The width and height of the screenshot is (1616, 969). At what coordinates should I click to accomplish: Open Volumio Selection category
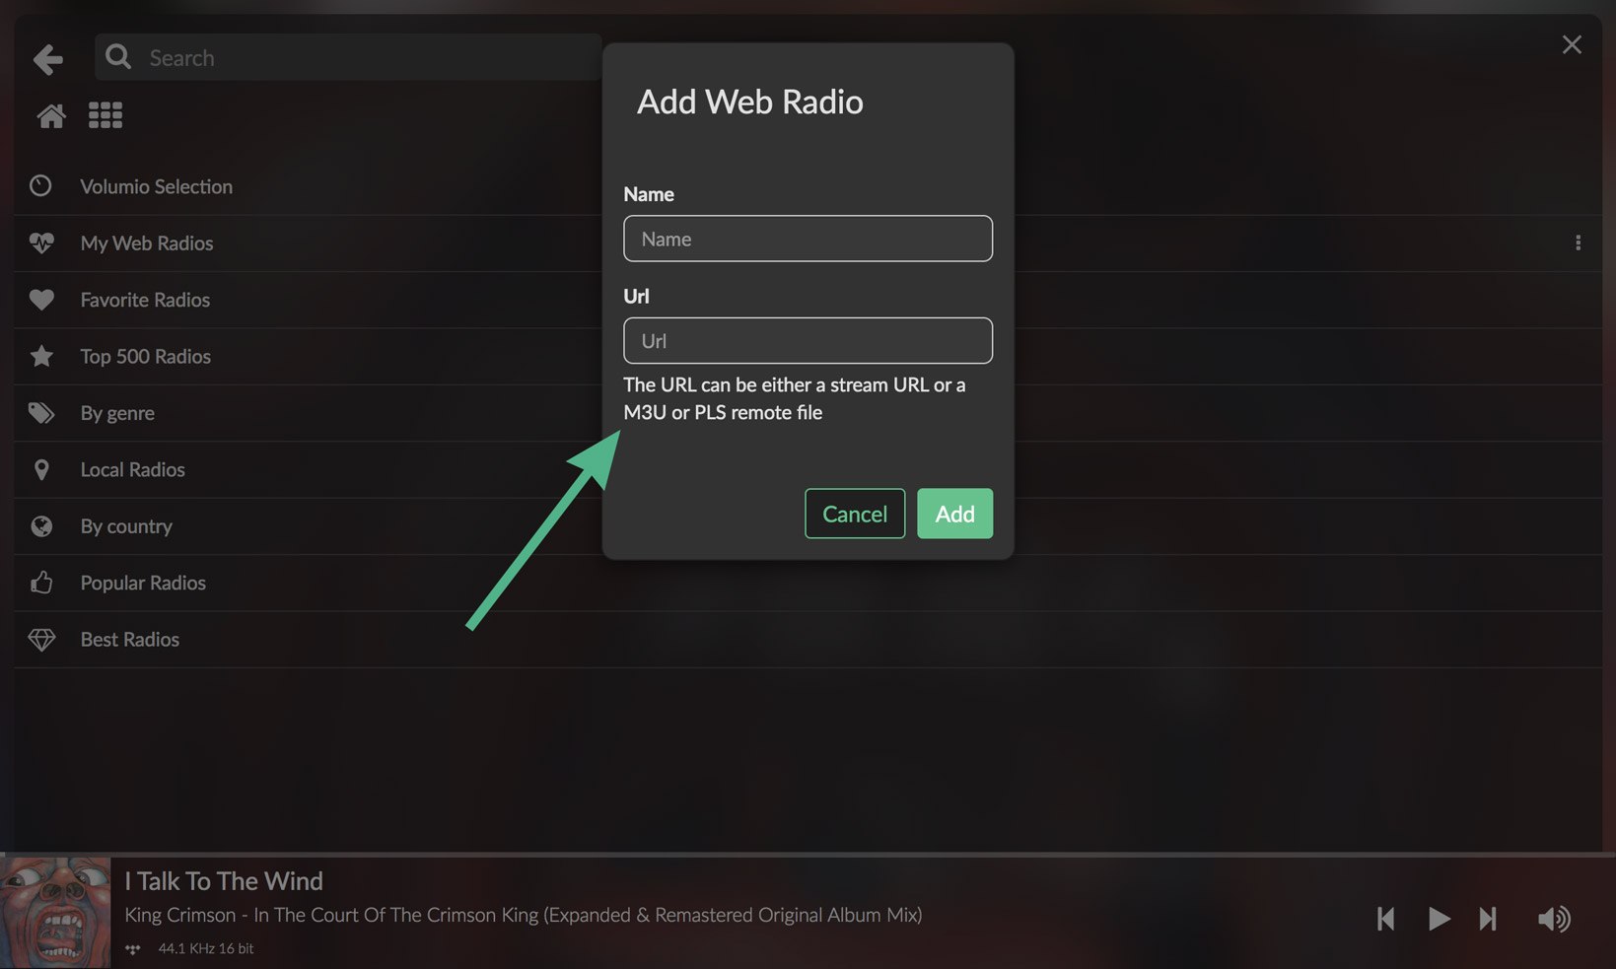coord(156,186)
